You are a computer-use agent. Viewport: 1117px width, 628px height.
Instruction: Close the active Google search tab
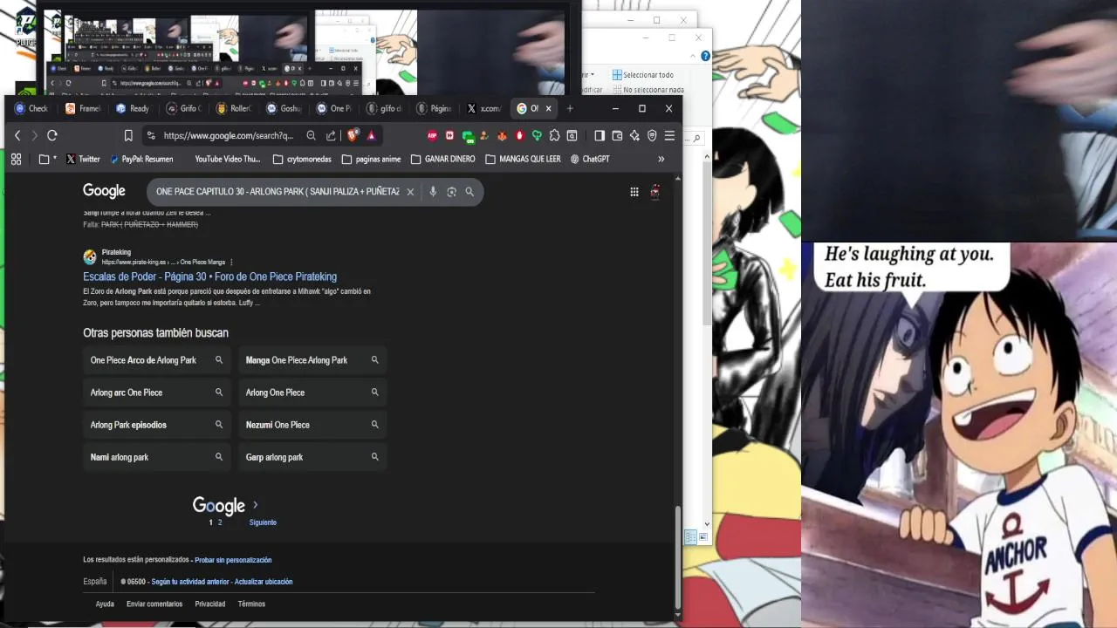[x=549, y=108]
